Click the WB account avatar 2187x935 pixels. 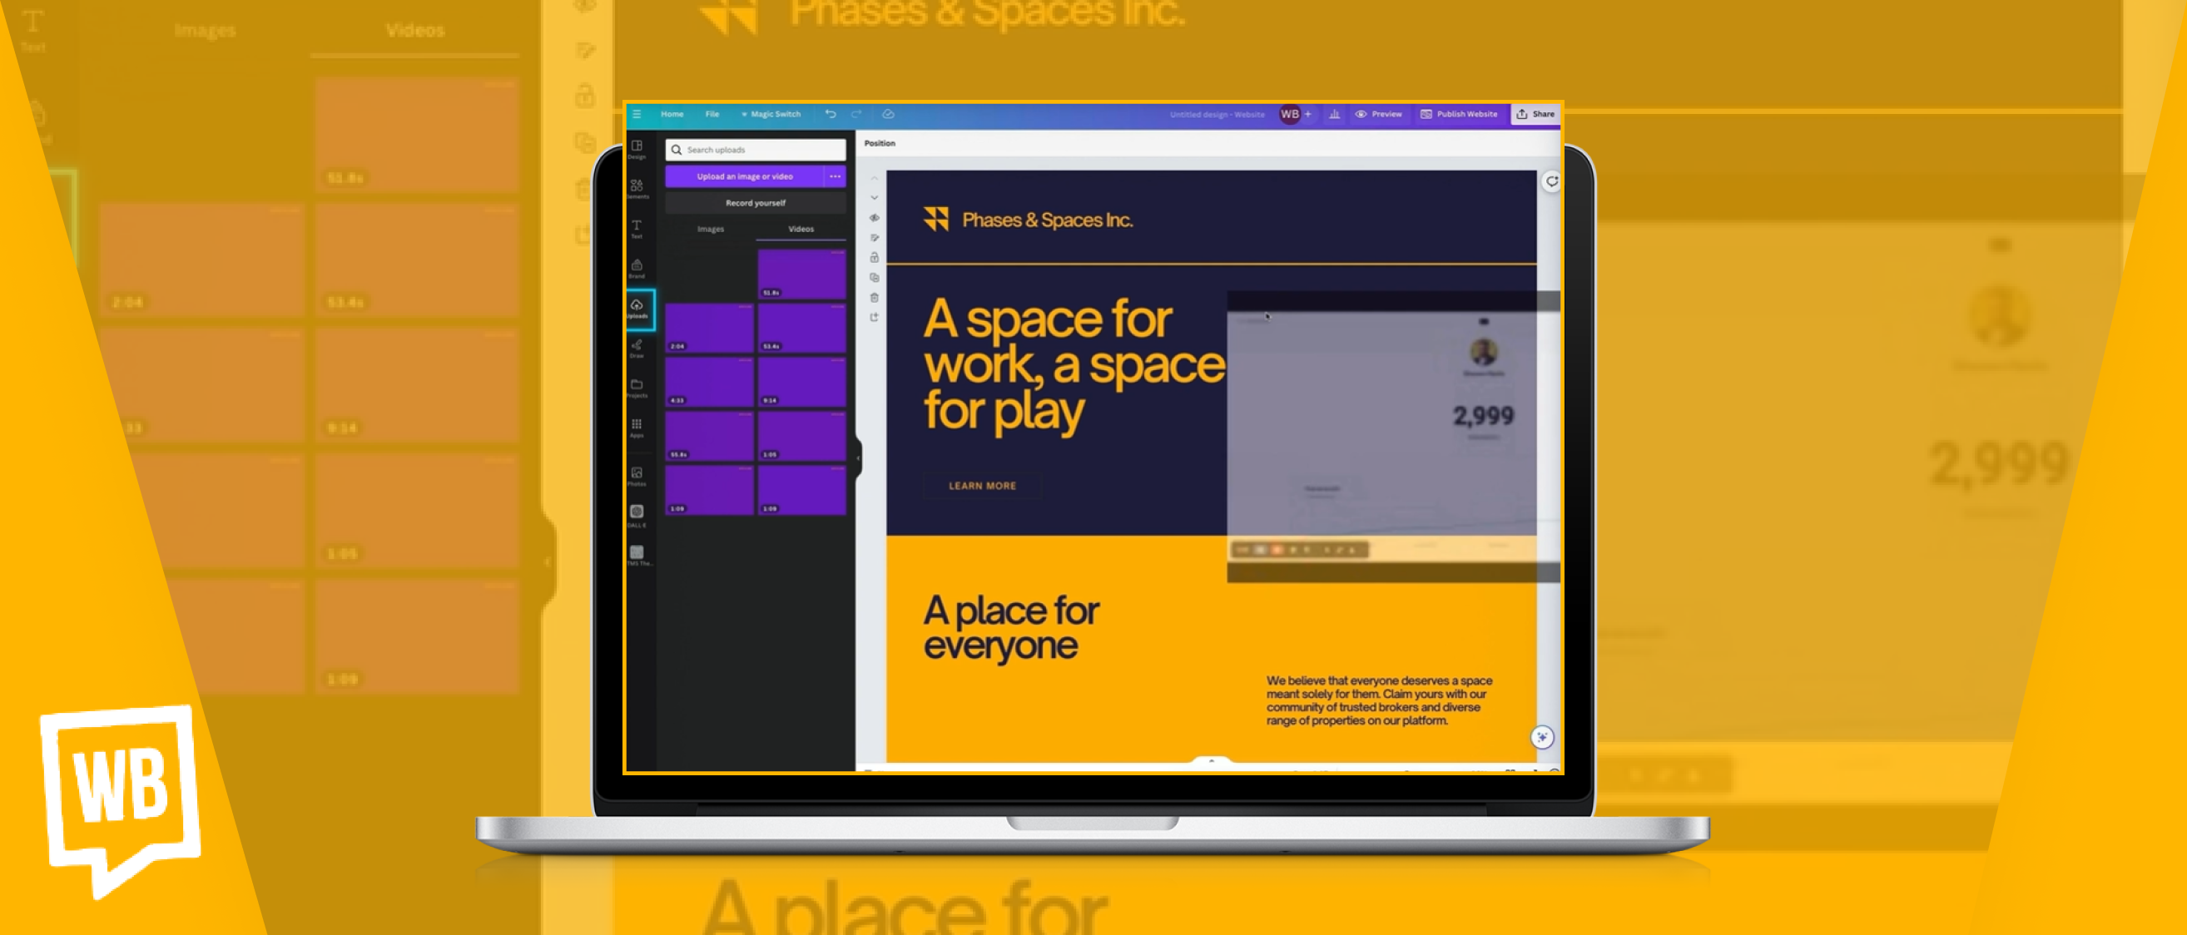point(1290,114)
